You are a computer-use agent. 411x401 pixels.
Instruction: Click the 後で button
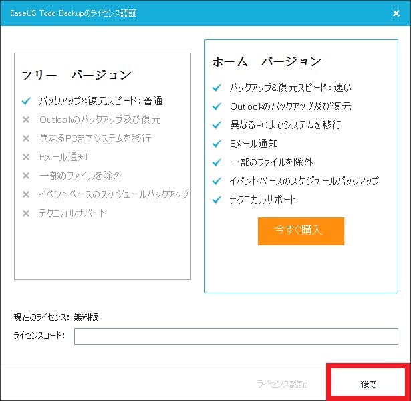368,384
